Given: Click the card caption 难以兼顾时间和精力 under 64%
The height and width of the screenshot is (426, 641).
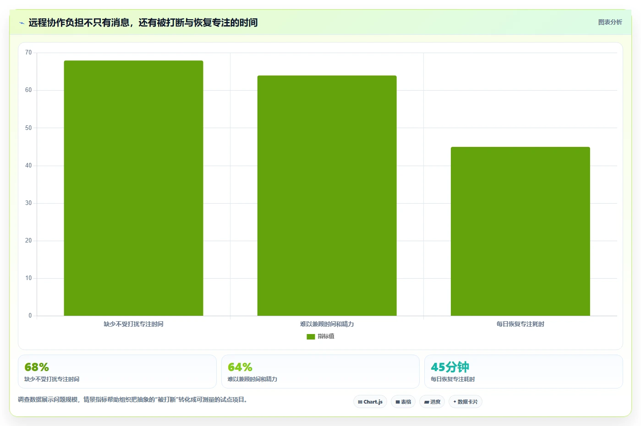Looking at the screenshot, I should pyautogui.click(x=252, y=379).
